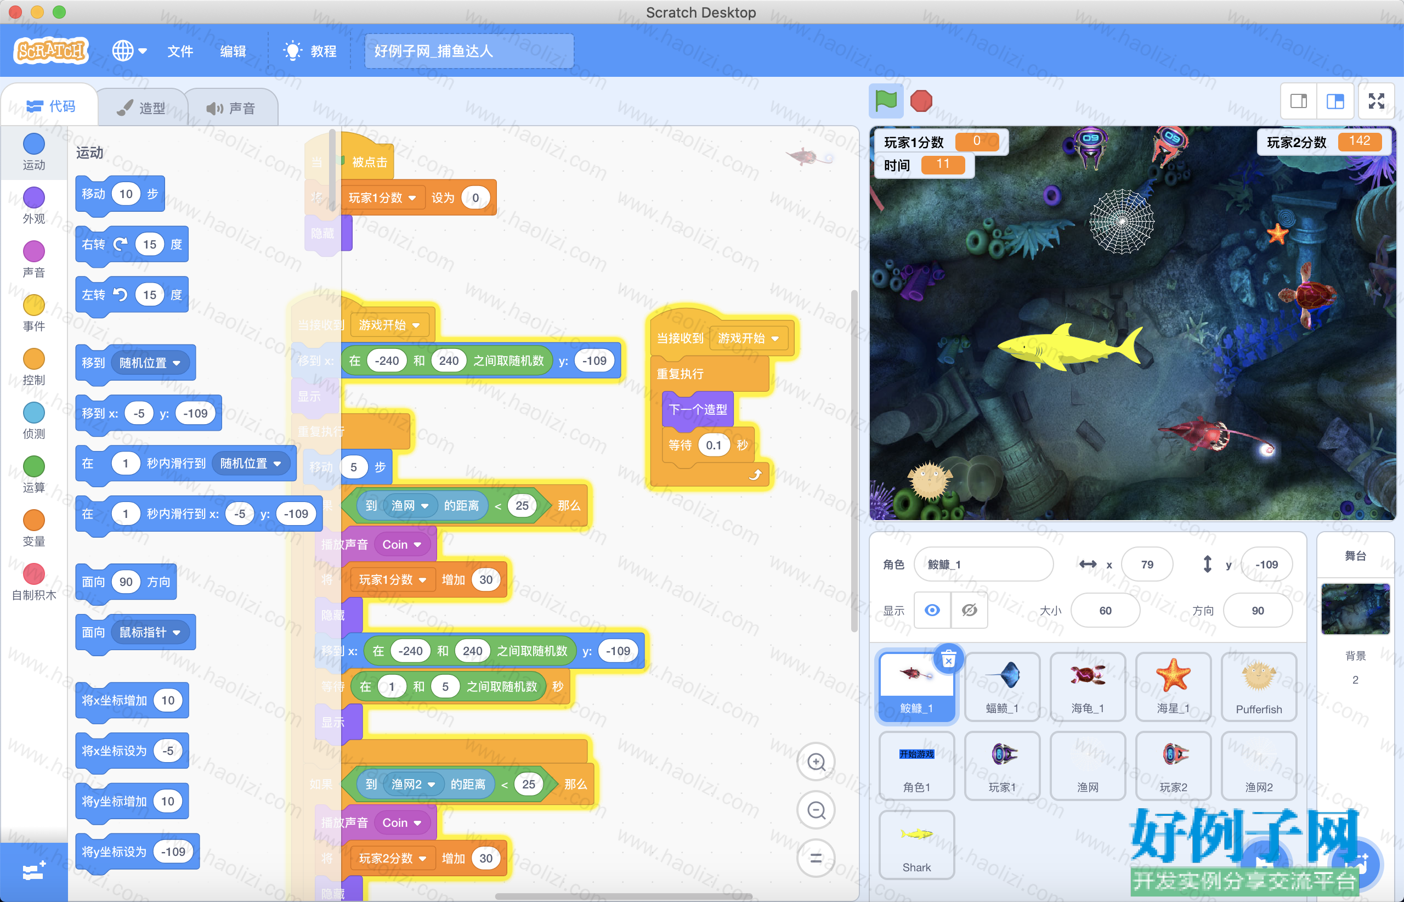1404x902 pixels.
Task: Delete the 鮟鱇_1 sprite with trash icon
Action: tap(948, 659)
